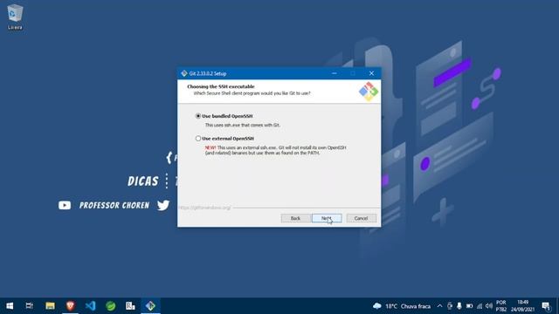Click the USB device tray icon
This screenshot has width=559, height=314.
[450, 306]
